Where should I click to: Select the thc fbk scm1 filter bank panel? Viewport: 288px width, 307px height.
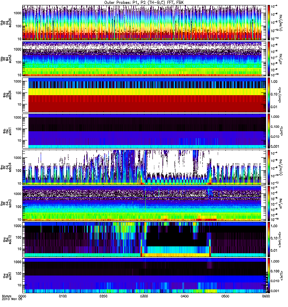point(144,276)
